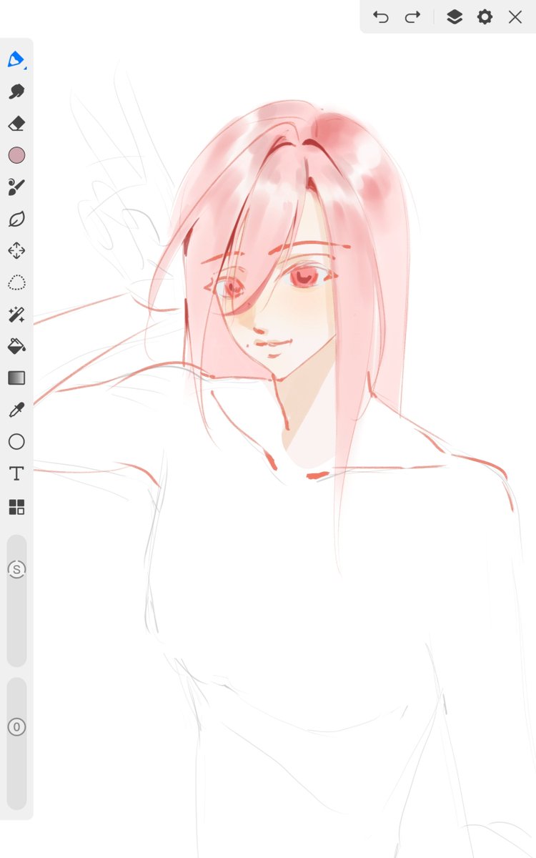
Task: Select the circle shape tool
Action: [16, 442]
